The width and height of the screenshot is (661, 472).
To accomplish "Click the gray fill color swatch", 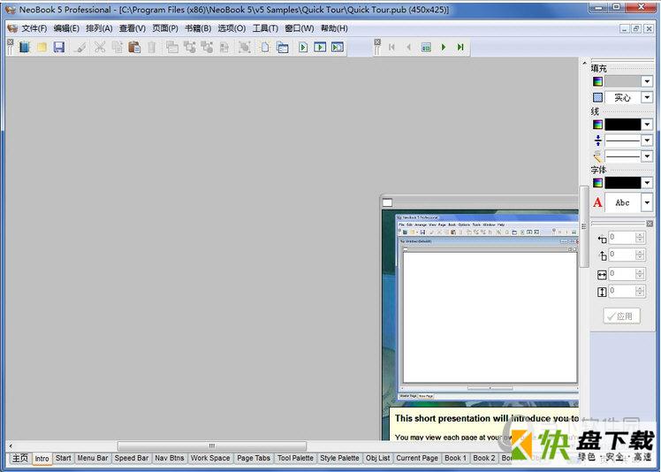I will [623, 81].
